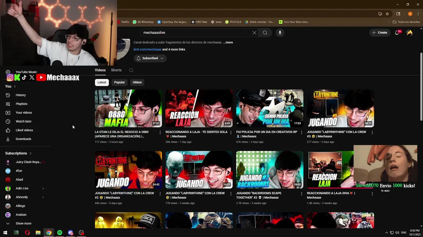
Task: Open the PELICULA bookmark
Action: point(233,22)
